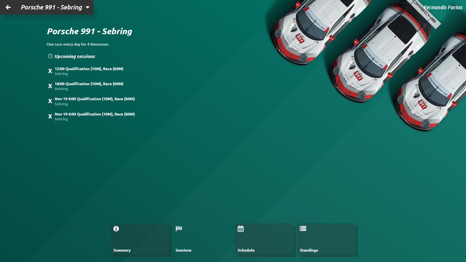
Task: Click the Standings list icon
Action: [x=303, y=229]
